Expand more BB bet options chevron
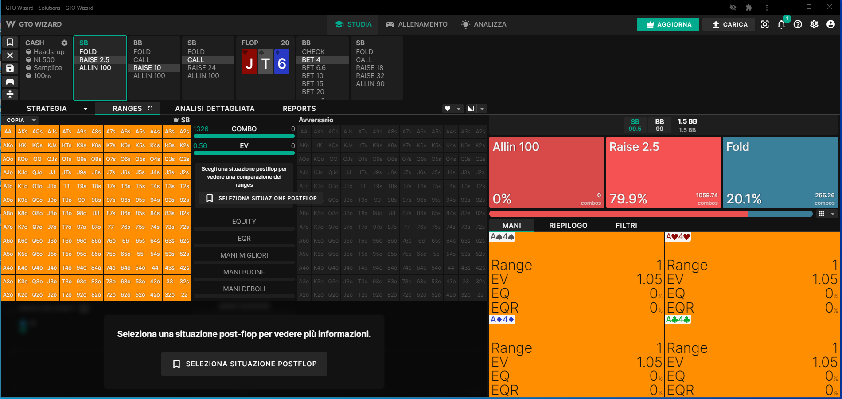The image size is (842, 399). click(323, 98)
